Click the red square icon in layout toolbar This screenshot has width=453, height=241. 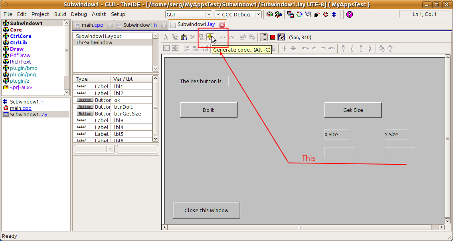click(273, 37)
